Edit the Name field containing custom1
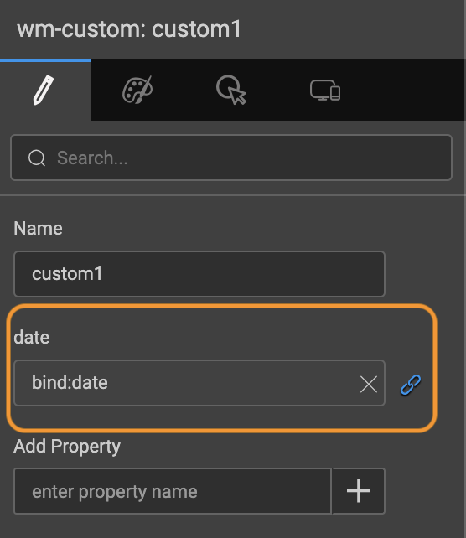Viewport: 466px width, 538px height. pyautogui.click(x=199, y=274)
